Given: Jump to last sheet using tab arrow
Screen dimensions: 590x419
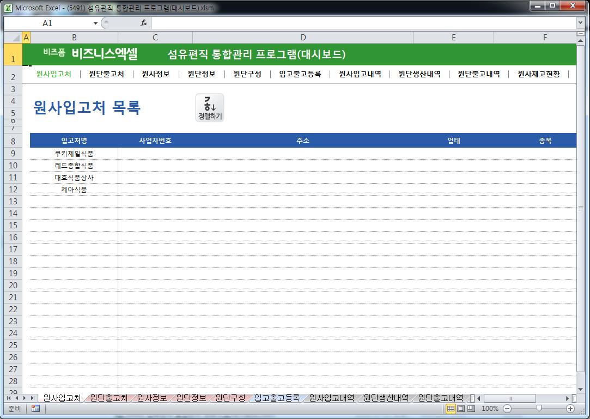Looking at the screenshot, I should coord(33,398).
